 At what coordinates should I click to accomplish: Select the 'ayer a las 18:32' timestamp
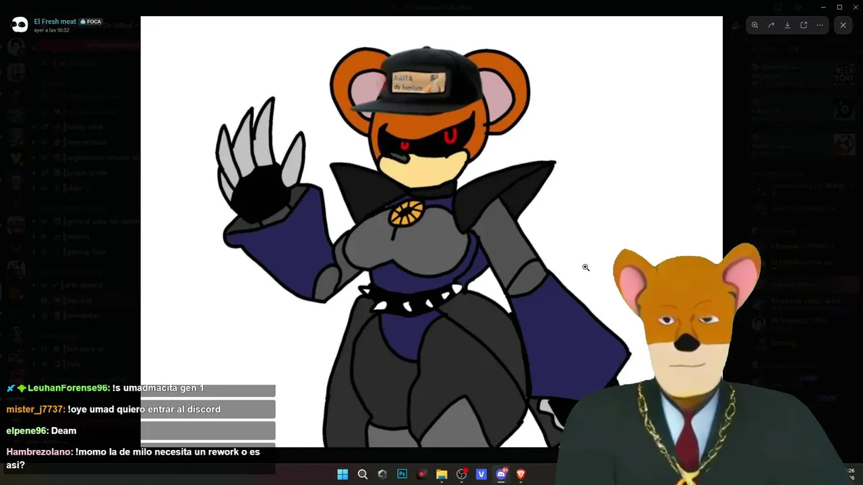(x=51, y=30)
